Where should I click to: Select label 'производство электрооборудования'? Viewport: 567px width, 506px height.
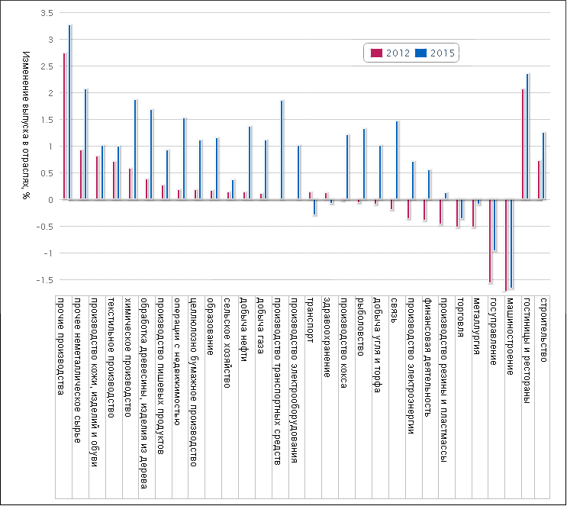pyautogui.click(x=294, y=381)
